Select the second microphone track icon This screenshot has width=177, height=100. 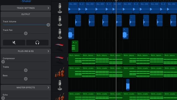click(60, 21)
